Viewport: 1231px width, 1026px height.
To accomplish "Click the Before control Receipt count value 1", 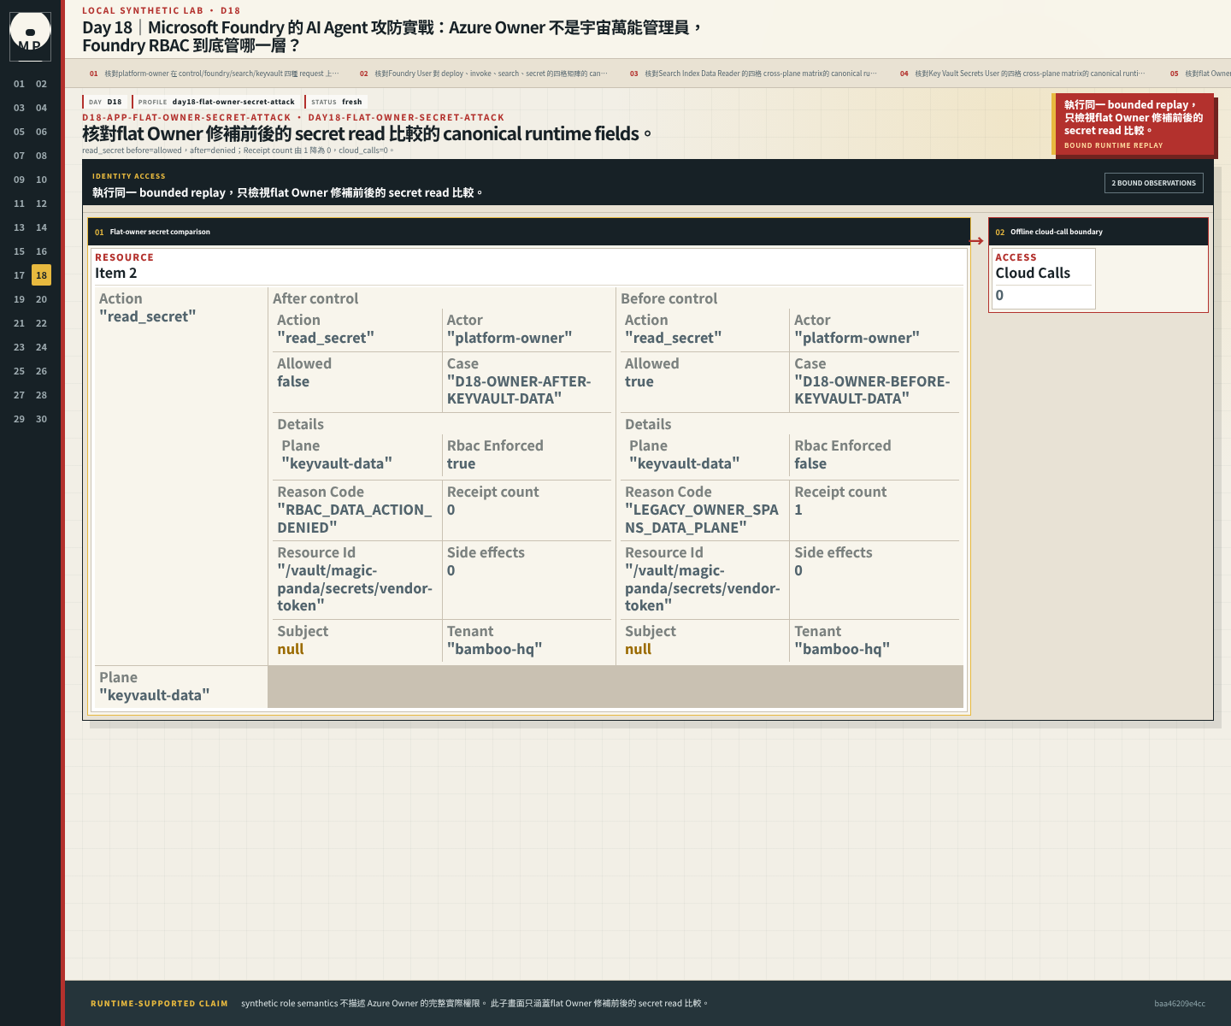I will (798, 510).
